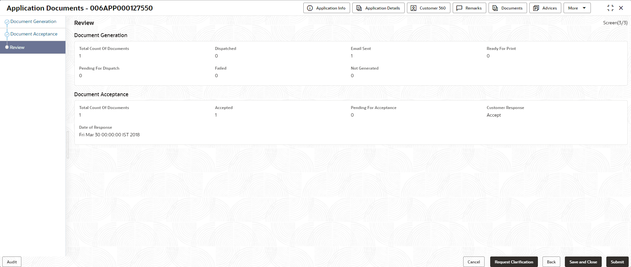Open the Documents button in header

(x=508, y=8)
